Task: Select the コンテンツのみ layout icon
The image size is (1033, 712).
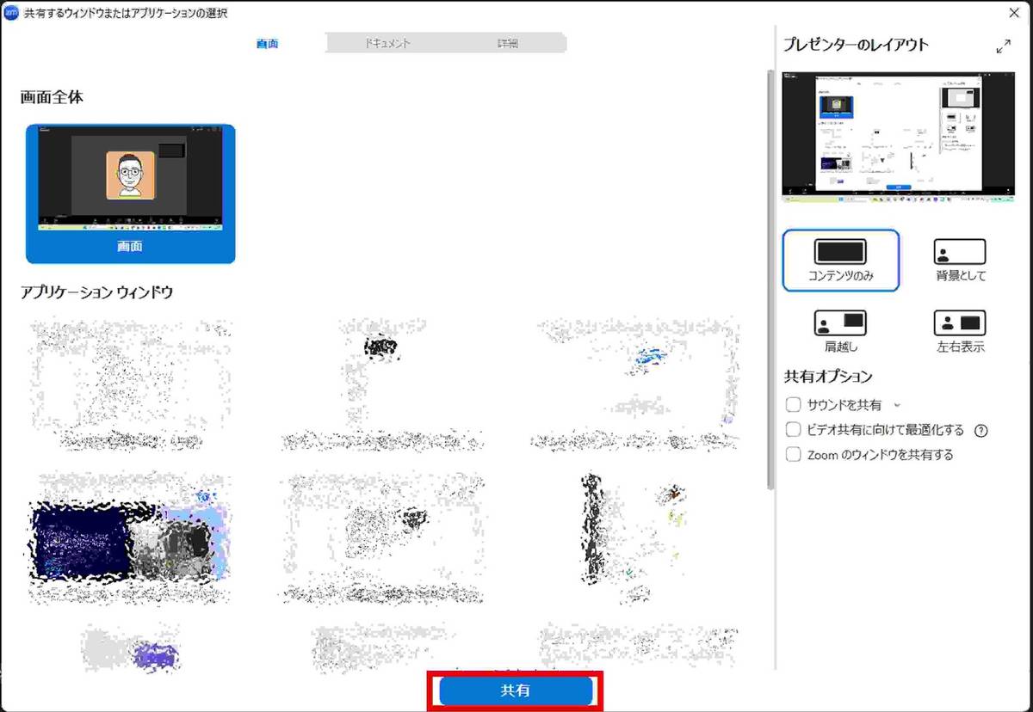Action: pos(840,252)
